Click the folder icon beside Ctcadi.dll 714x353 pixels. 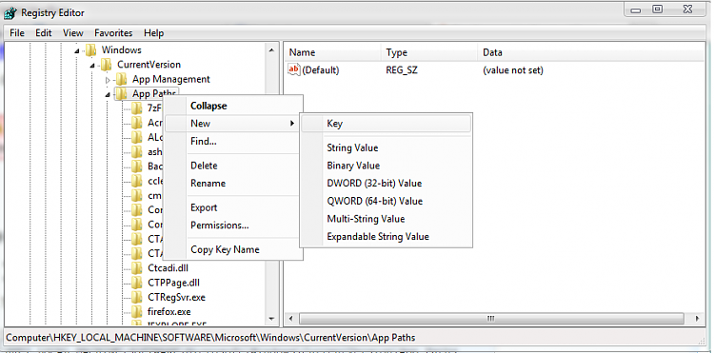(x=136, y=268)
